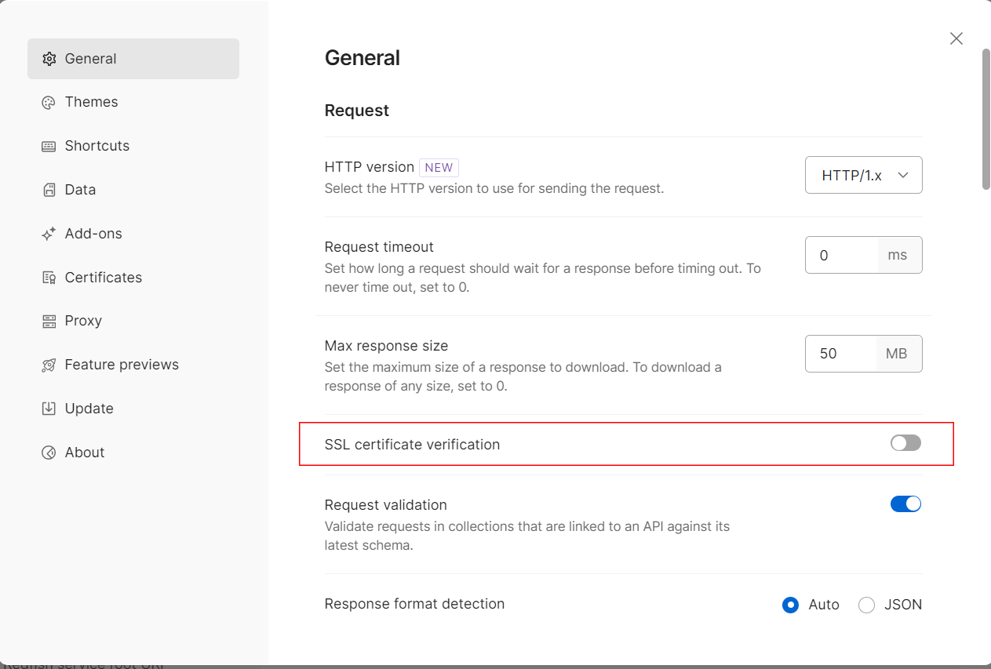The height and width of the screenshot is (669, 991).
Task: Enable SSL certificate verification toggle
Action: coord(905,444)
